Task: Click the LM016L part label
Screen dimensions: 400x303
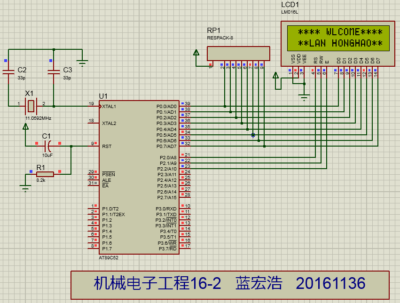Action: (x=290, y=12)
